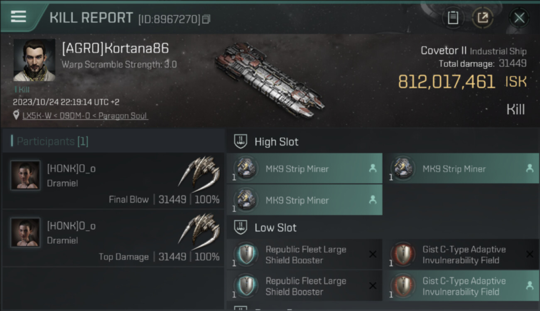The image size is (540, 311).
Task: Open the LX5K-W location link
Action: [x=85, y=116]
